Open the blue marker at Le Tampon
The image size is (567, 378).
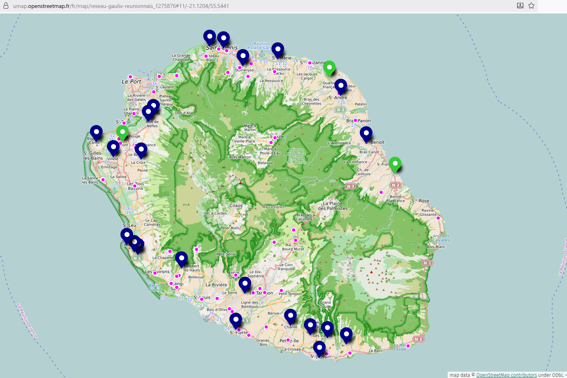pyautogui.click(x=245, y=285)
